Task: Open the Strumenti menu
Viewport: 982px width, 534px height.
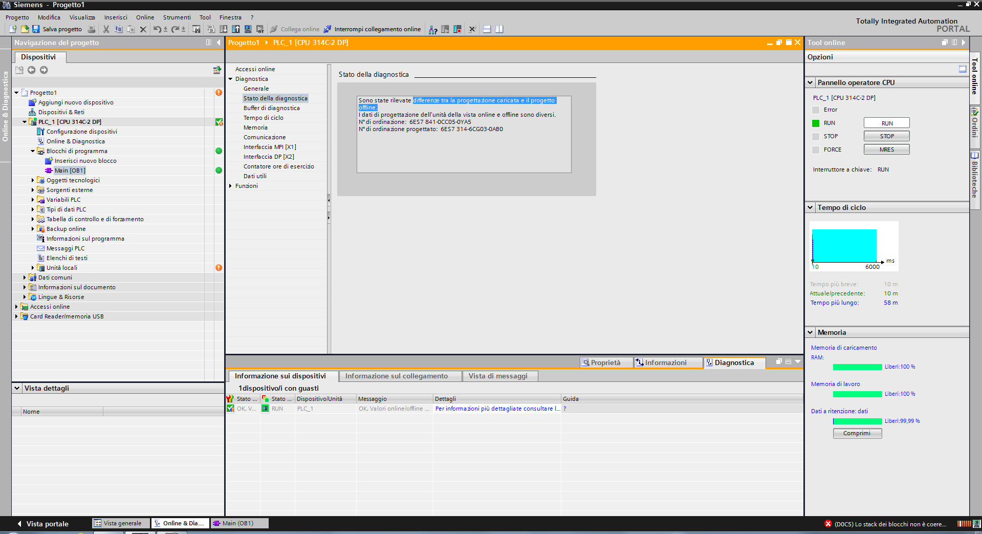Action: 177,17
